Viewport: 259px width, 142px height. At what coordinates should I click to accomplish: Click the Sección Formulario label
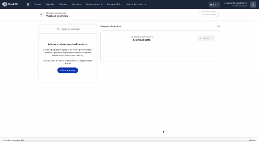click(142, 37)
